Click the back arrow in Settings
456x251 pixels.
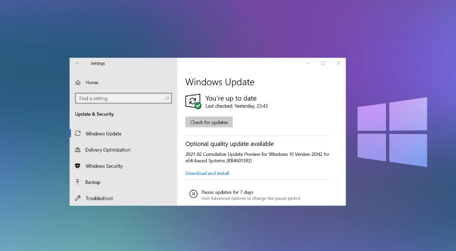78,63
